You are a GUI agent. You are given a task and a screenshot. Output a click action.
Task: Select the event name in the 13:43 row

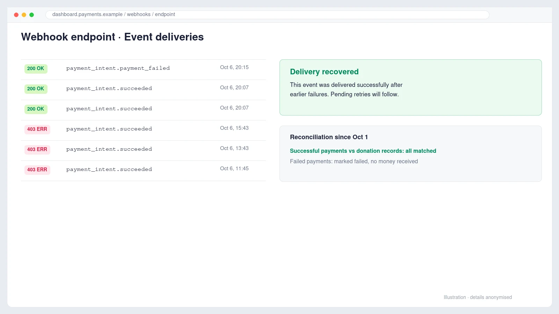[109, 149]
